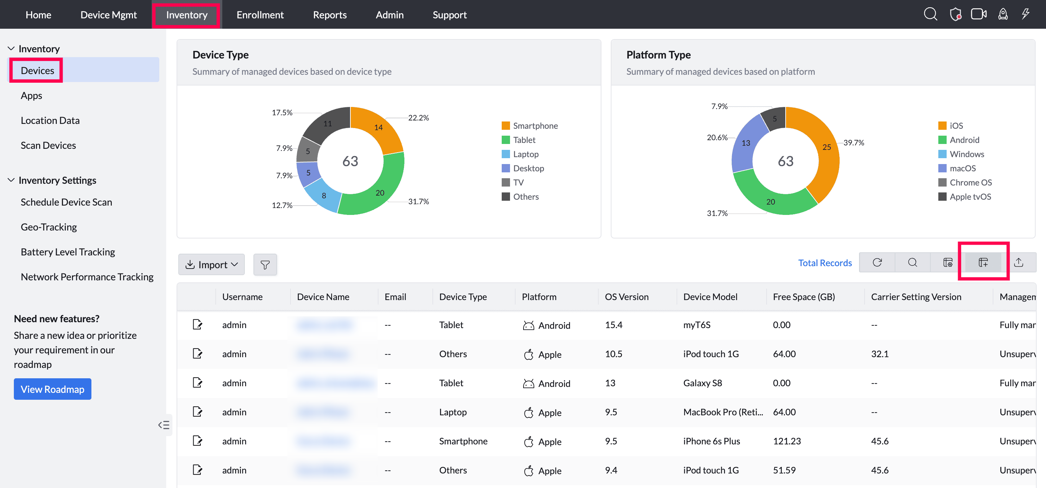The image size is (1046, 488).
Task: Open Location Data in sidebar
Action: click(50, 120)
